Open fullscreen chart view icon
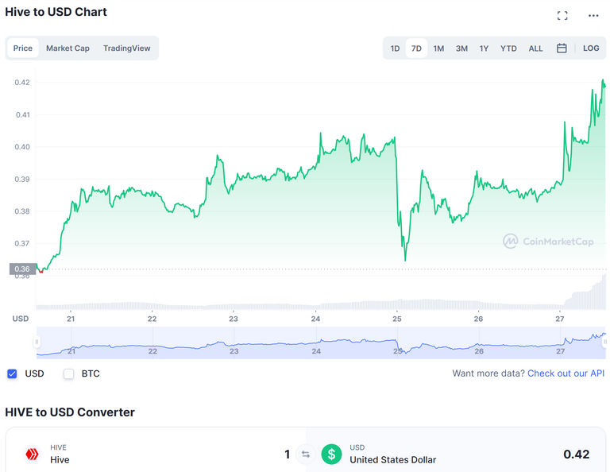Image resolution: width=610 pixels, height=472 pixels. click(x=562, y=16)
